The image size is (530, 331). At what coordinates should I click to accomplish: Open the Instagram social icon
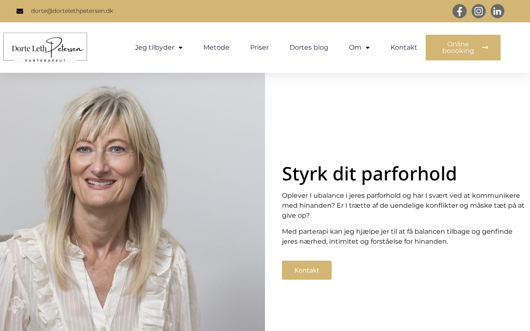click(x=479, y=11)
